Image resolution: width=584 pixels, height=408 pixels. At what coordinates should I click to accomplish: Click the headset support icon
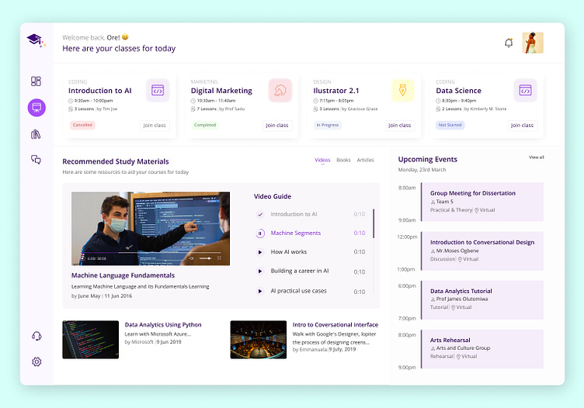[x=36, y=336]
